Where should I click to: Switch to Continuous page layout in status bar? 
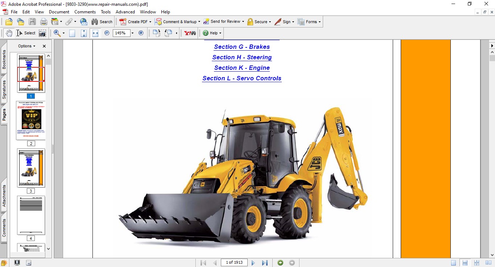pos(465,263)
